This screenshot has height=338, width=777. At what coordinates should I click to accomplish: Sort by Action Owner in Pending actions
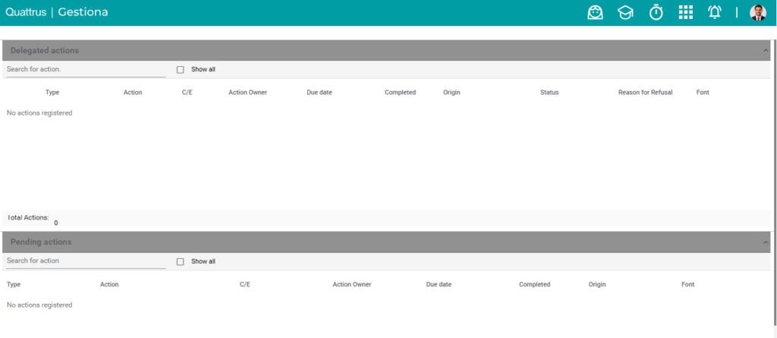[352, 284]
